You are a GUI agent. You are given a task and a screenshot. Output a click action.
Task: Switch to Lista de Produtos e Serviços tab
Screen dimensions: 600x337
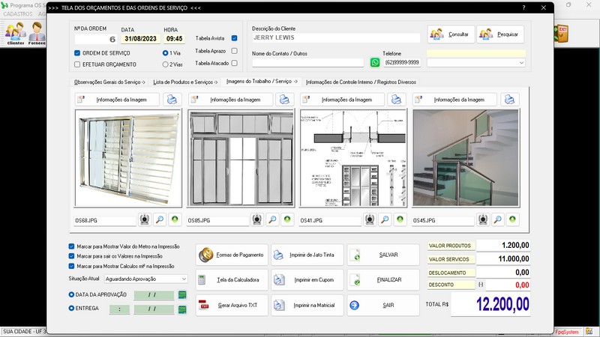185,82
